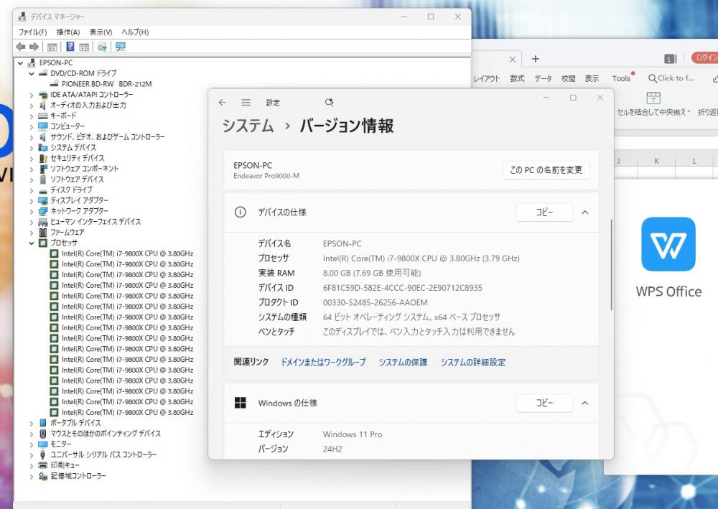Click the Settings window vertical scrollbar
Viewport: 718px width, 509px height.
611,266
